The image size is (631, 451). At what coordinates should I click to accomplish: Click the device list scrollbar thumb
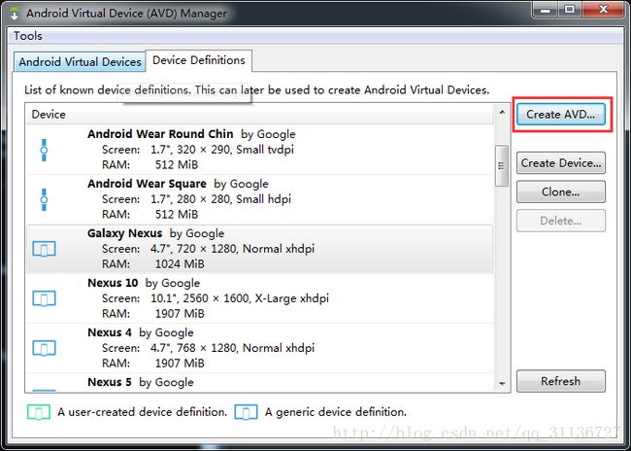[x=502, y=165]
